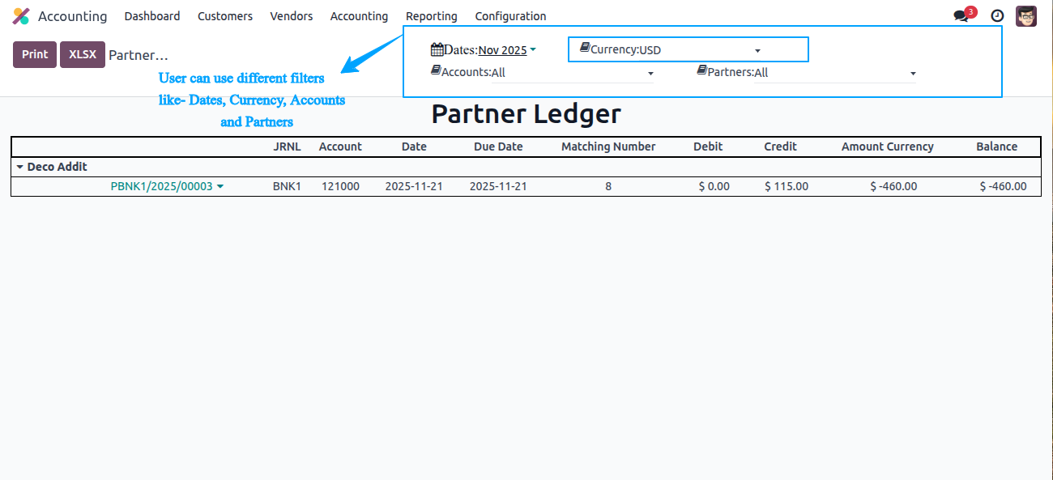Click the Matching Number column header

[608, 147]
